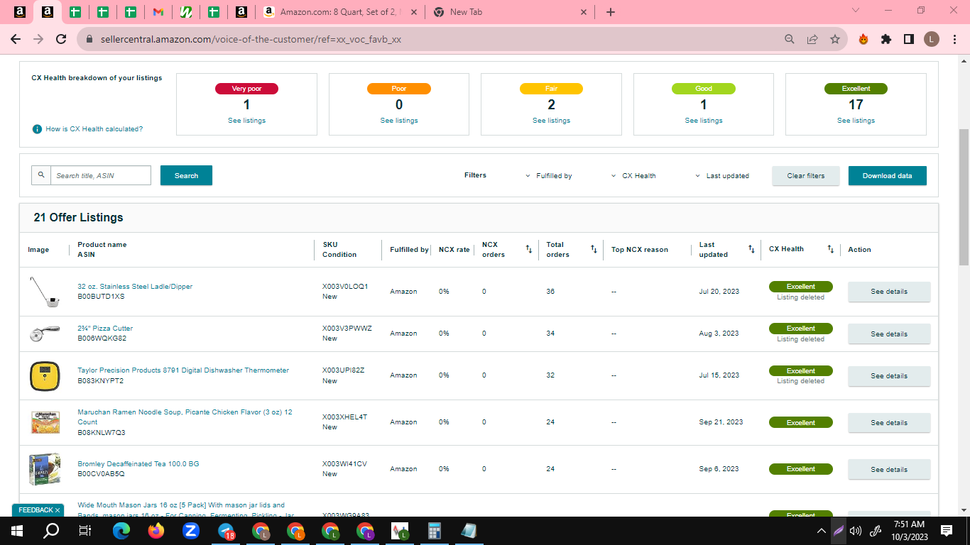This screenshot has width=970, height=545.
Task: Click the Download data button
Action: click(x=888, y=176)
